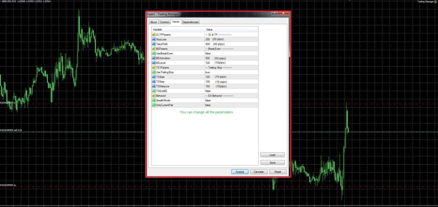
Task: Click the SLTPParams string type icon
Action: click(154, 35)
